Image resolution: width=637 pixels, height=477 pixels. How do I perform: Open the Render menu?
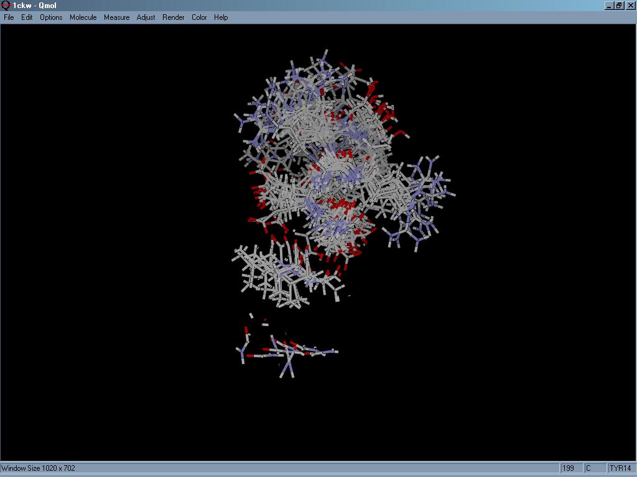[174, 17]
